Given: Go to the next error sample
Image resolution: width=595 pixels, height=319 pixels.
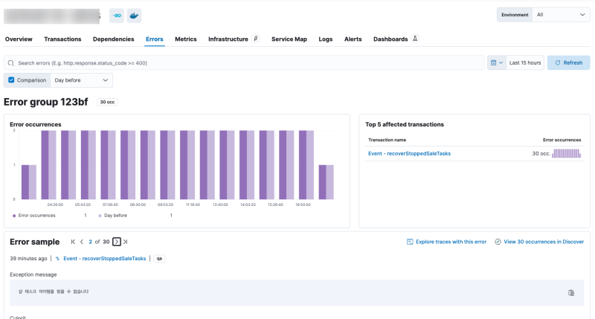Looking at the screenshot, I should [117, 242].
